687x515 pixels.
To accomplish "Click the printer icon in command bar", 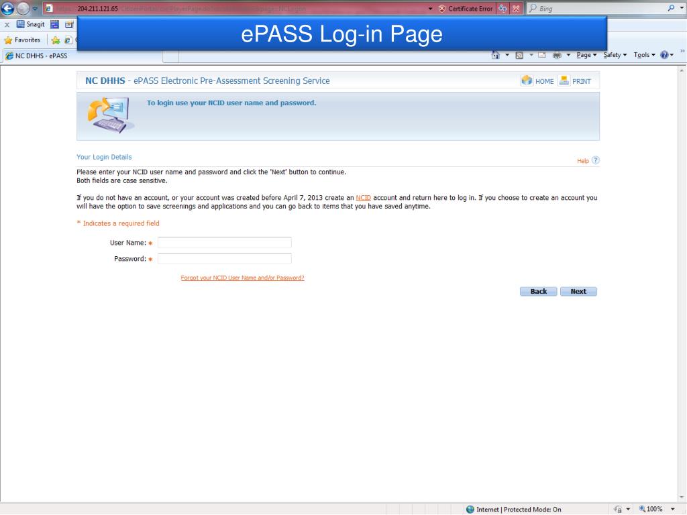I will tap(557, 55).
